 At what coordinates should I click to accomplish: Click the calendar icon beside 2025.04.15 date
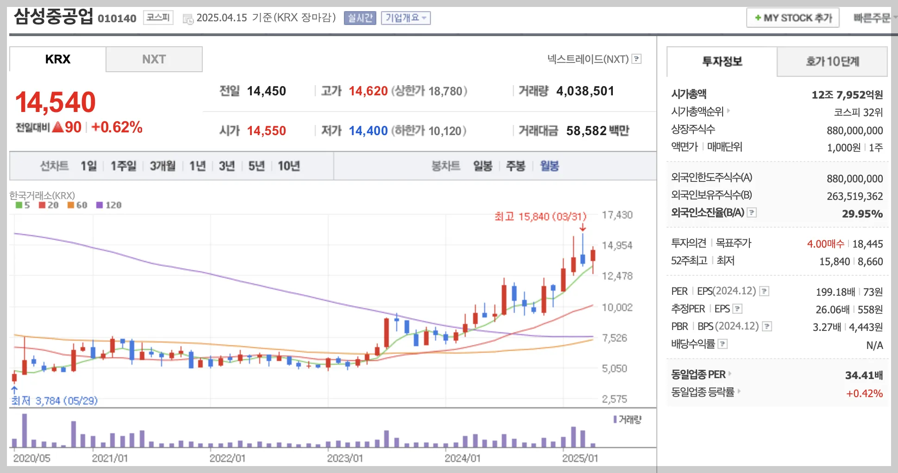(188, 19)
